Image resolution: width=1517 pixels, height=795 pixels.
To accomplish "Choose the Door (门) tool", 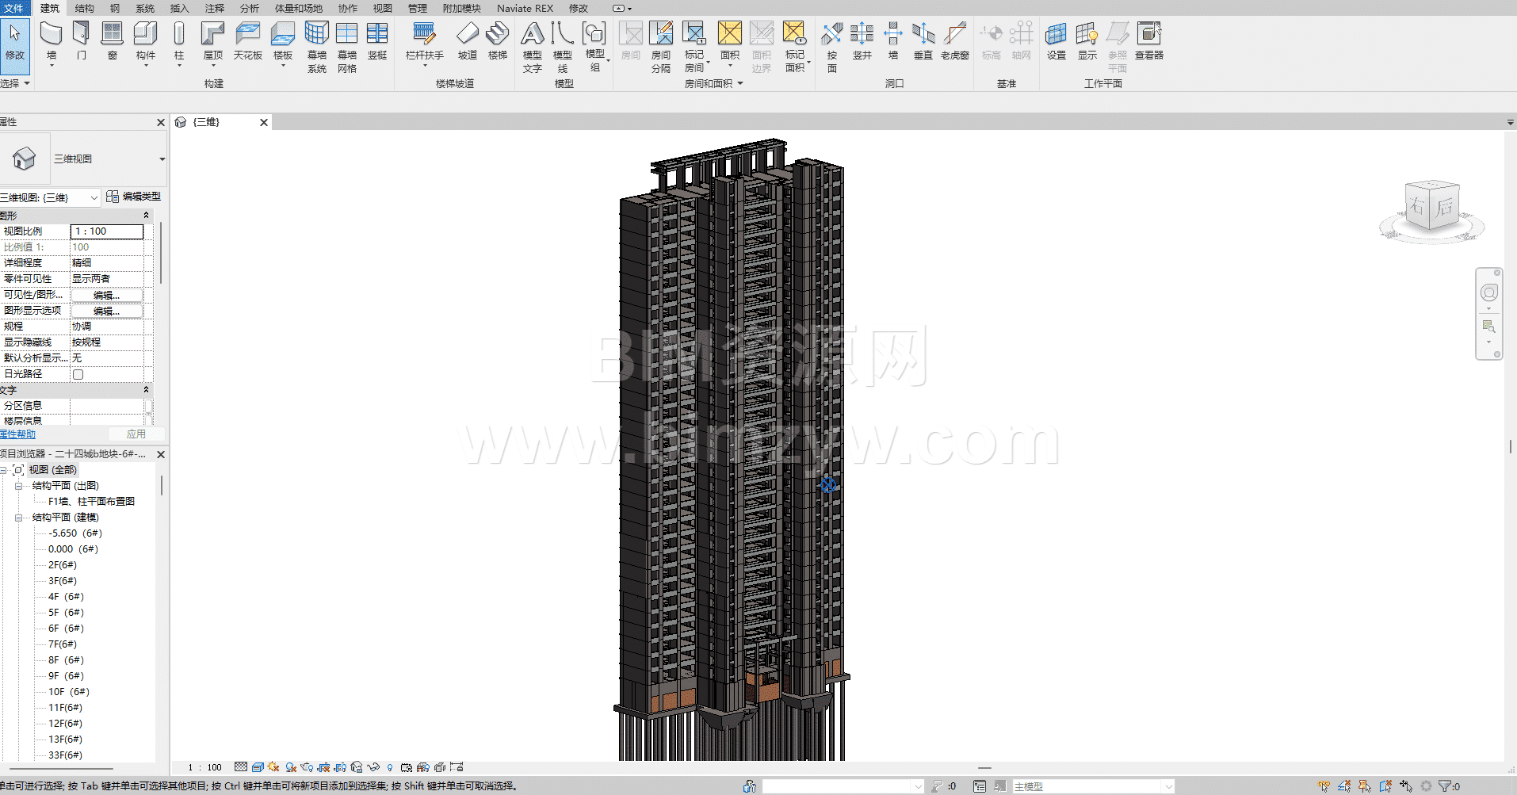I will 81,41.
